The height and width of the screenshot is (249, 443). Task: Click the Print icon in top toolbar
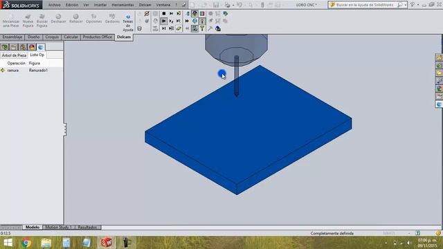click(227, 5)
